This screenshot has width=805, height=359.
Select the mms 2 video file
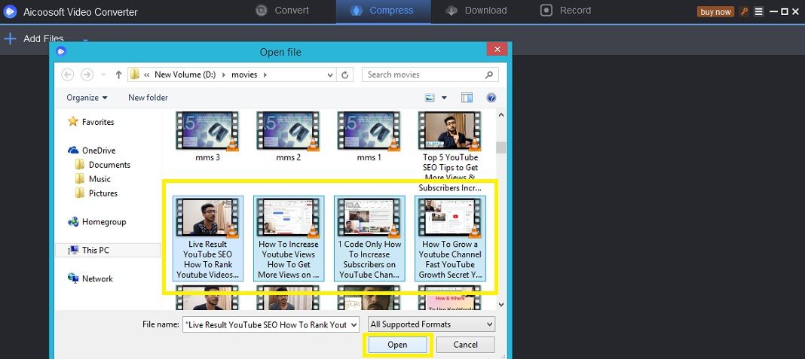(288, 136)
